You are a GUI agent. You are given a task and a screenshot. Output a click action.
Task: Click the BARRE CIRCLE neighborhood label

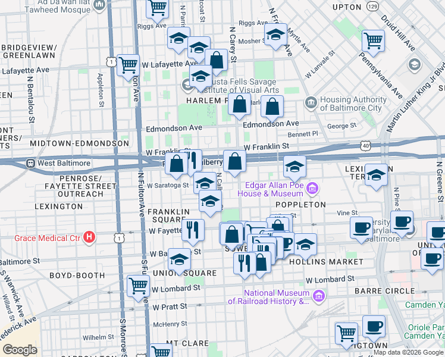pos(385,291)
